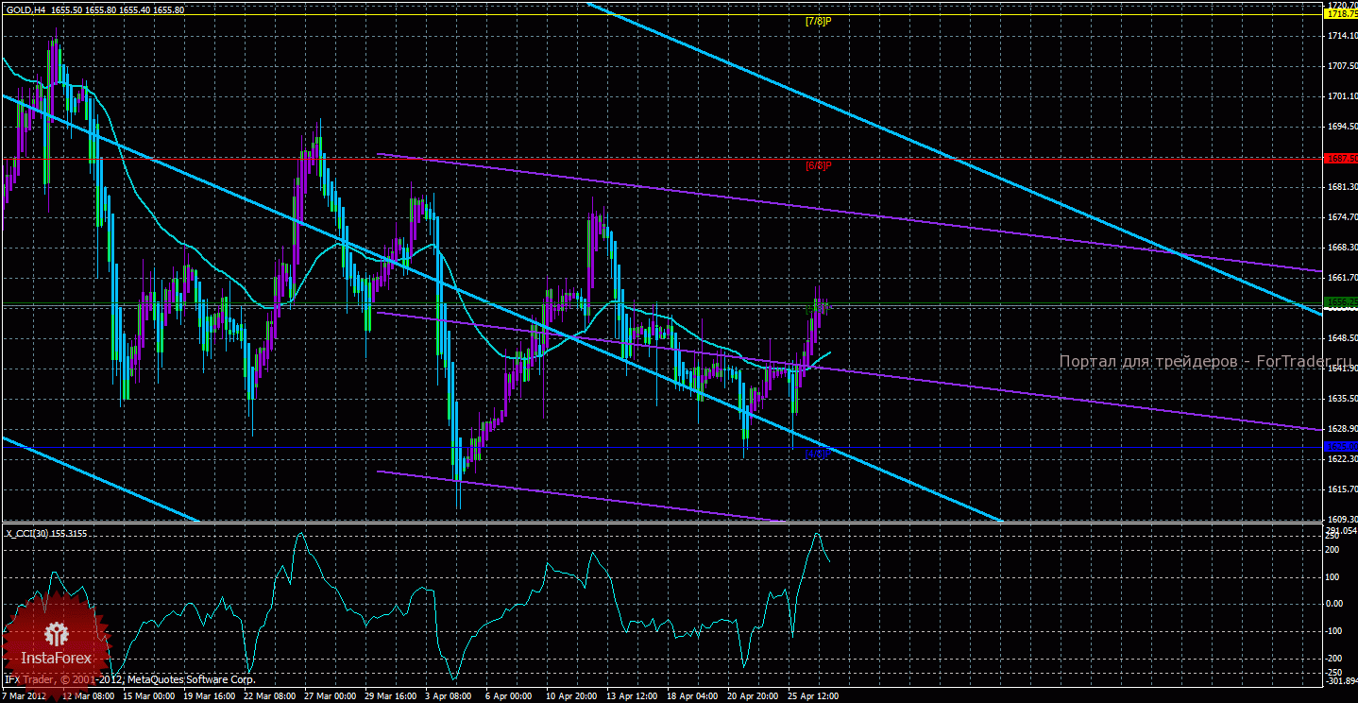This screenshot has width=1358, height=703.
Task: Click the 1701.10 price axis label
Action: coord(1341,96)
